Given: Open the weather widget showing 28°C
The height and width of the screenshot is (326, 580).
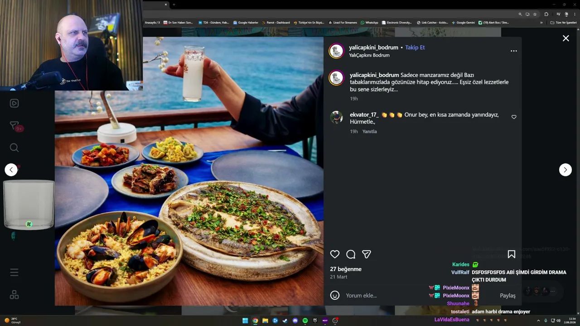Looking at the screenshot, I should point(13,321).
